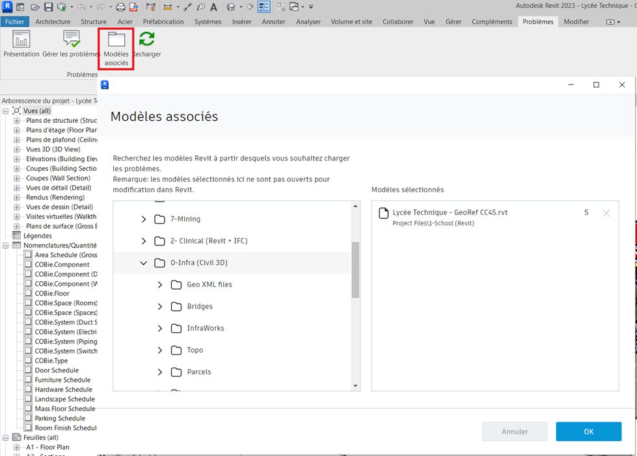Screen dimensions: 637x456
Task: Click the Revit application logo
Action: point(7,6)
